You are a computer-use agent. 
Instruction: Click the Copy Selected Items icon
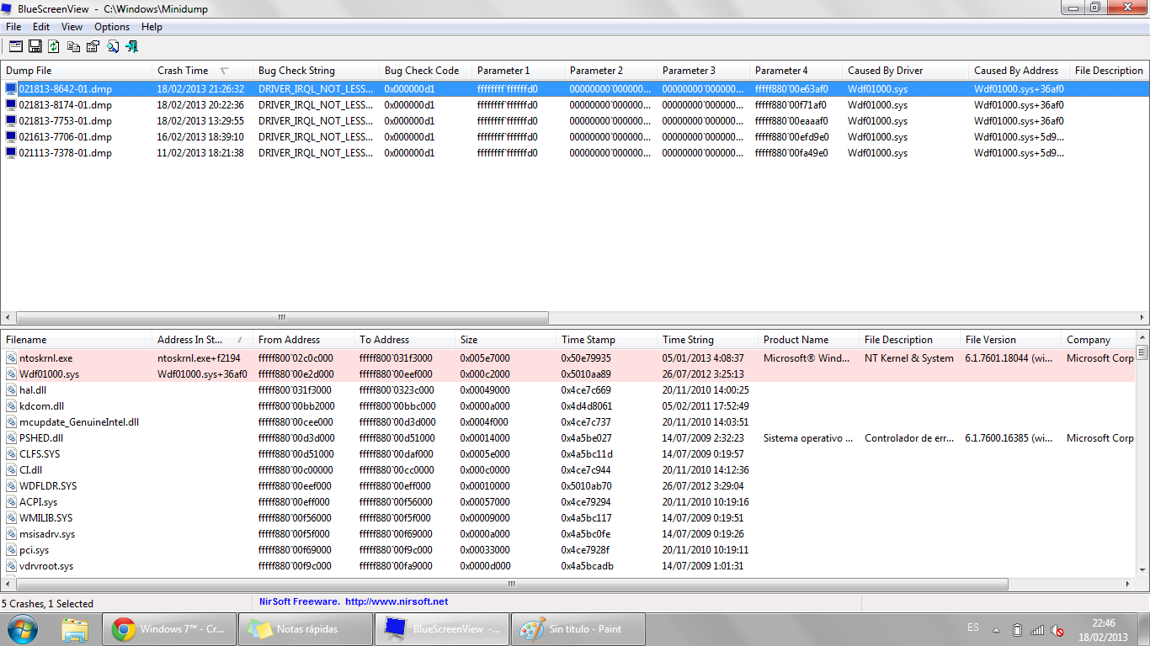tap(74, 46)
